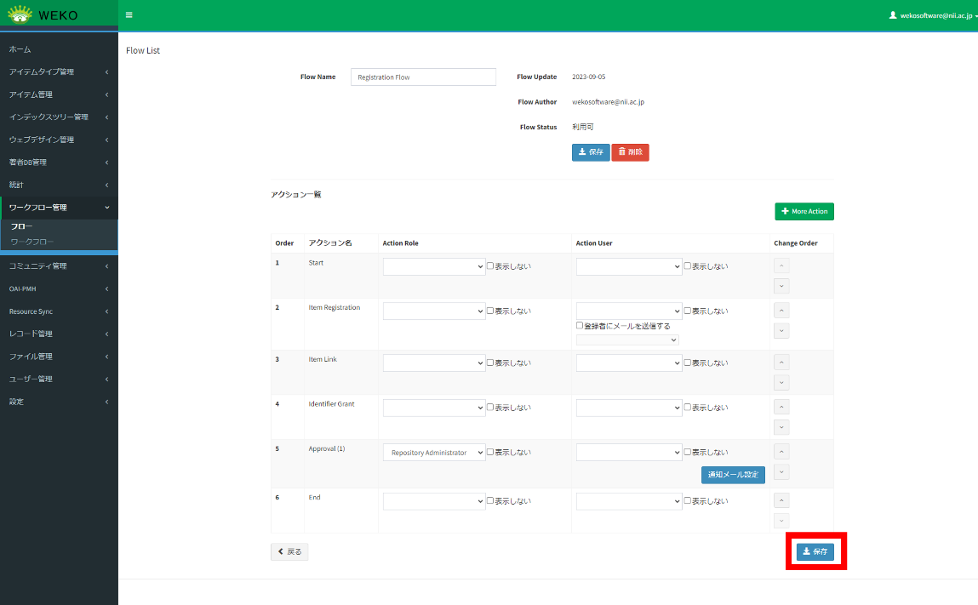Move Item Registration action up
978x605 pixels.
click(781, 311)
